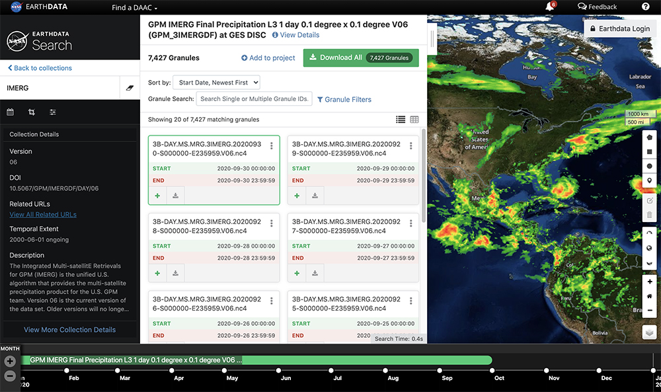Click the Feedback link
Viewport: 661px width, 392px height.
tap(598, 7)
